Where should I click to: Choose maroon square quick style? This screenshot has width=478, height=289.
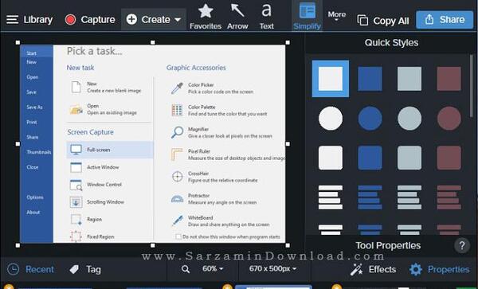449,79
